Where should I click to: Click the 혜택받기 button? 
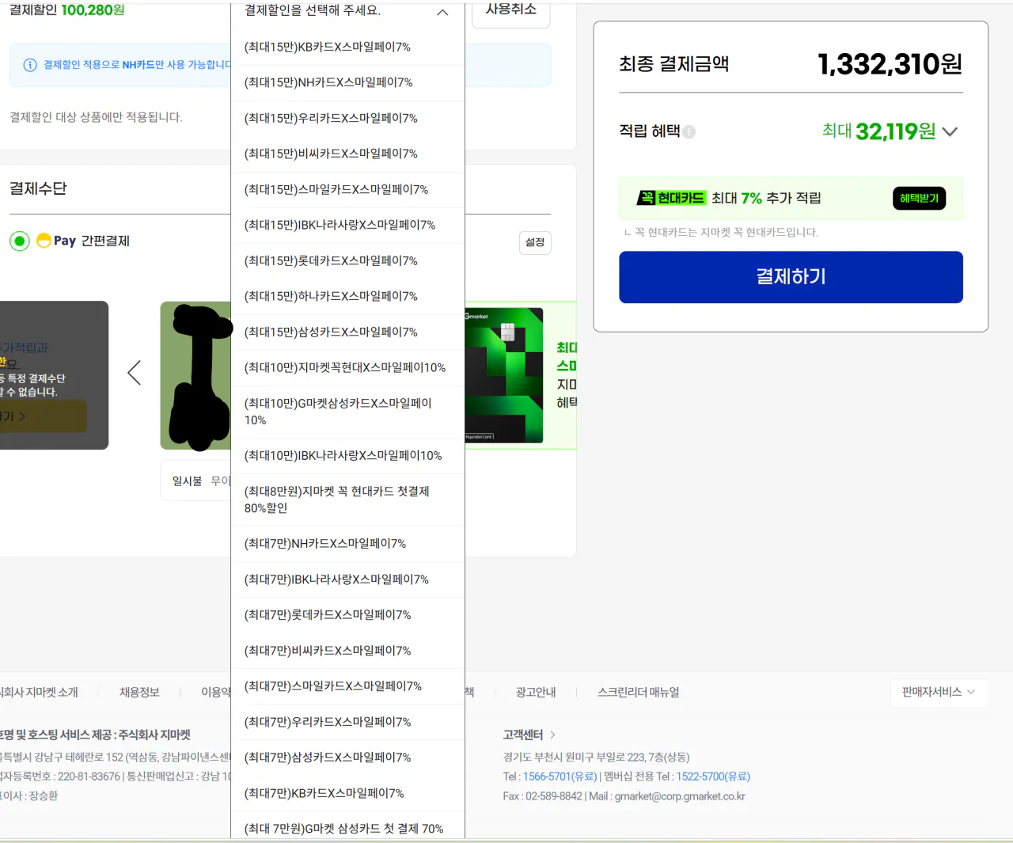(x=919, y=198)
